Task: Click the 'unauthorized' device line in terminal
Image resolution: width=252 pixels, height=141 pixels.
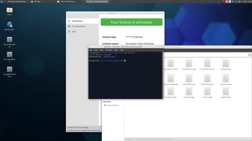Action: [102, 57]
